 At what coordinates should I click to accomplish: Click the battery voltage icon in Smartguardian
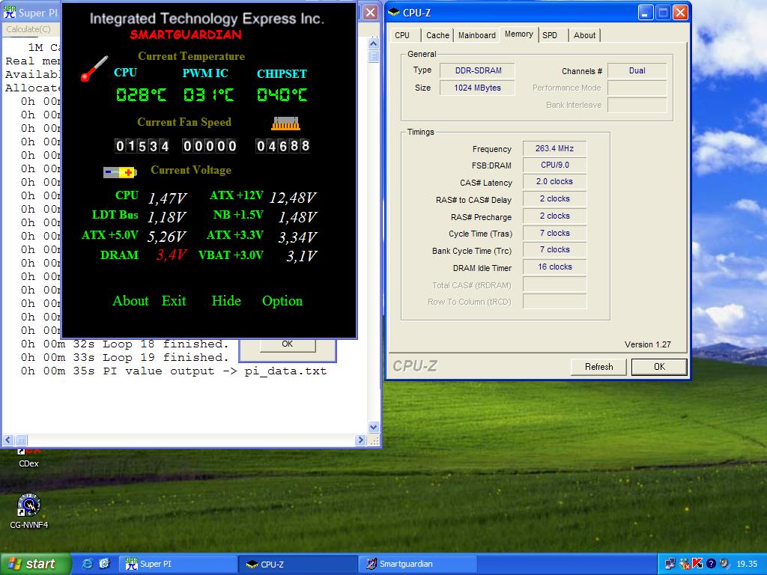click(x=120, y=172)
